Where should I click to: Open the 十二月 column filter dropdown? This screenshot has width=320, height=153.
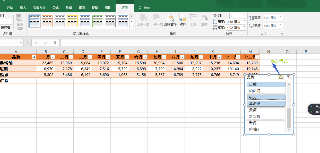[x=257, y=57]
